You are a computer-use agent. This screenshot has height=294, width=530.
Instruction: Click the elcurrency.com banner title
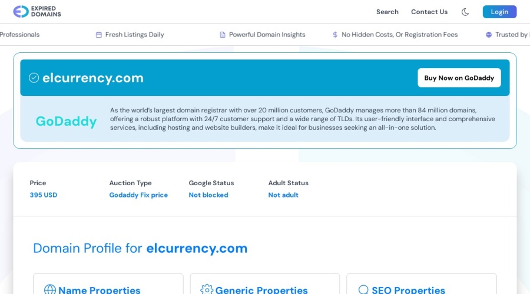93,78
